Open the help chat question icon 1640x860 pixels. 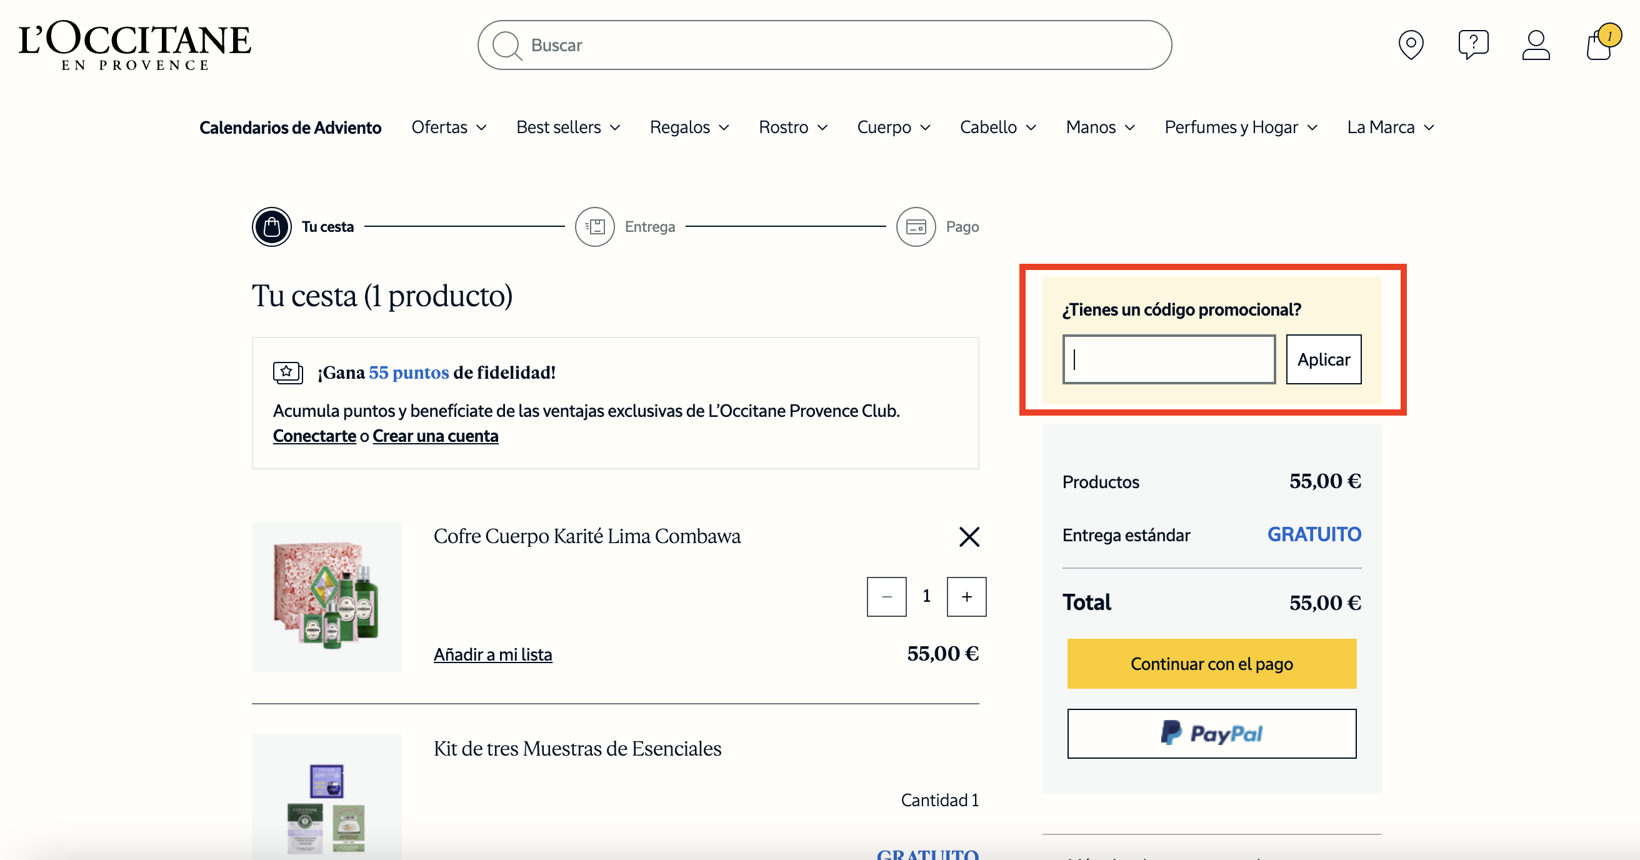click(1473, 44)
